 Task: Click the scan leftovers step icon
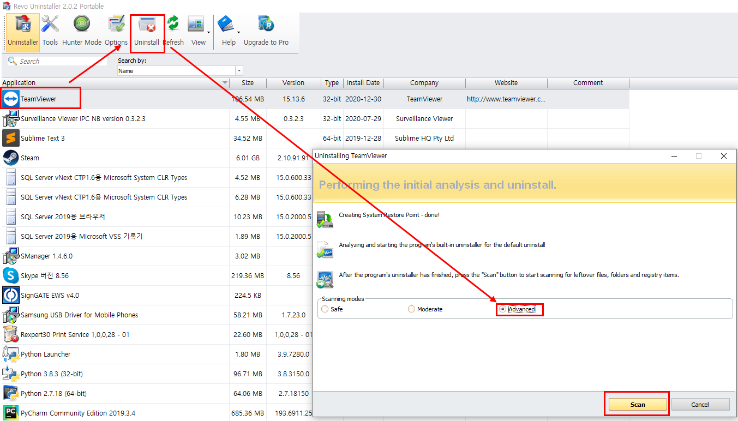tap(325, 280)
